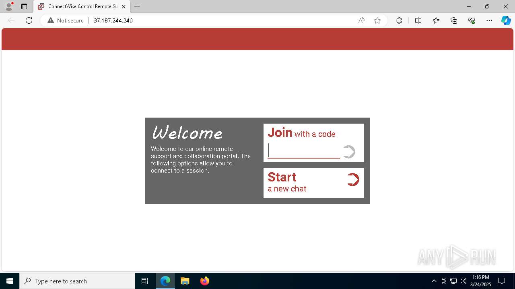This screenshot has width=515, height=289.
Task: Select the address bar URL 37.187.244.240
Action: 113,20
